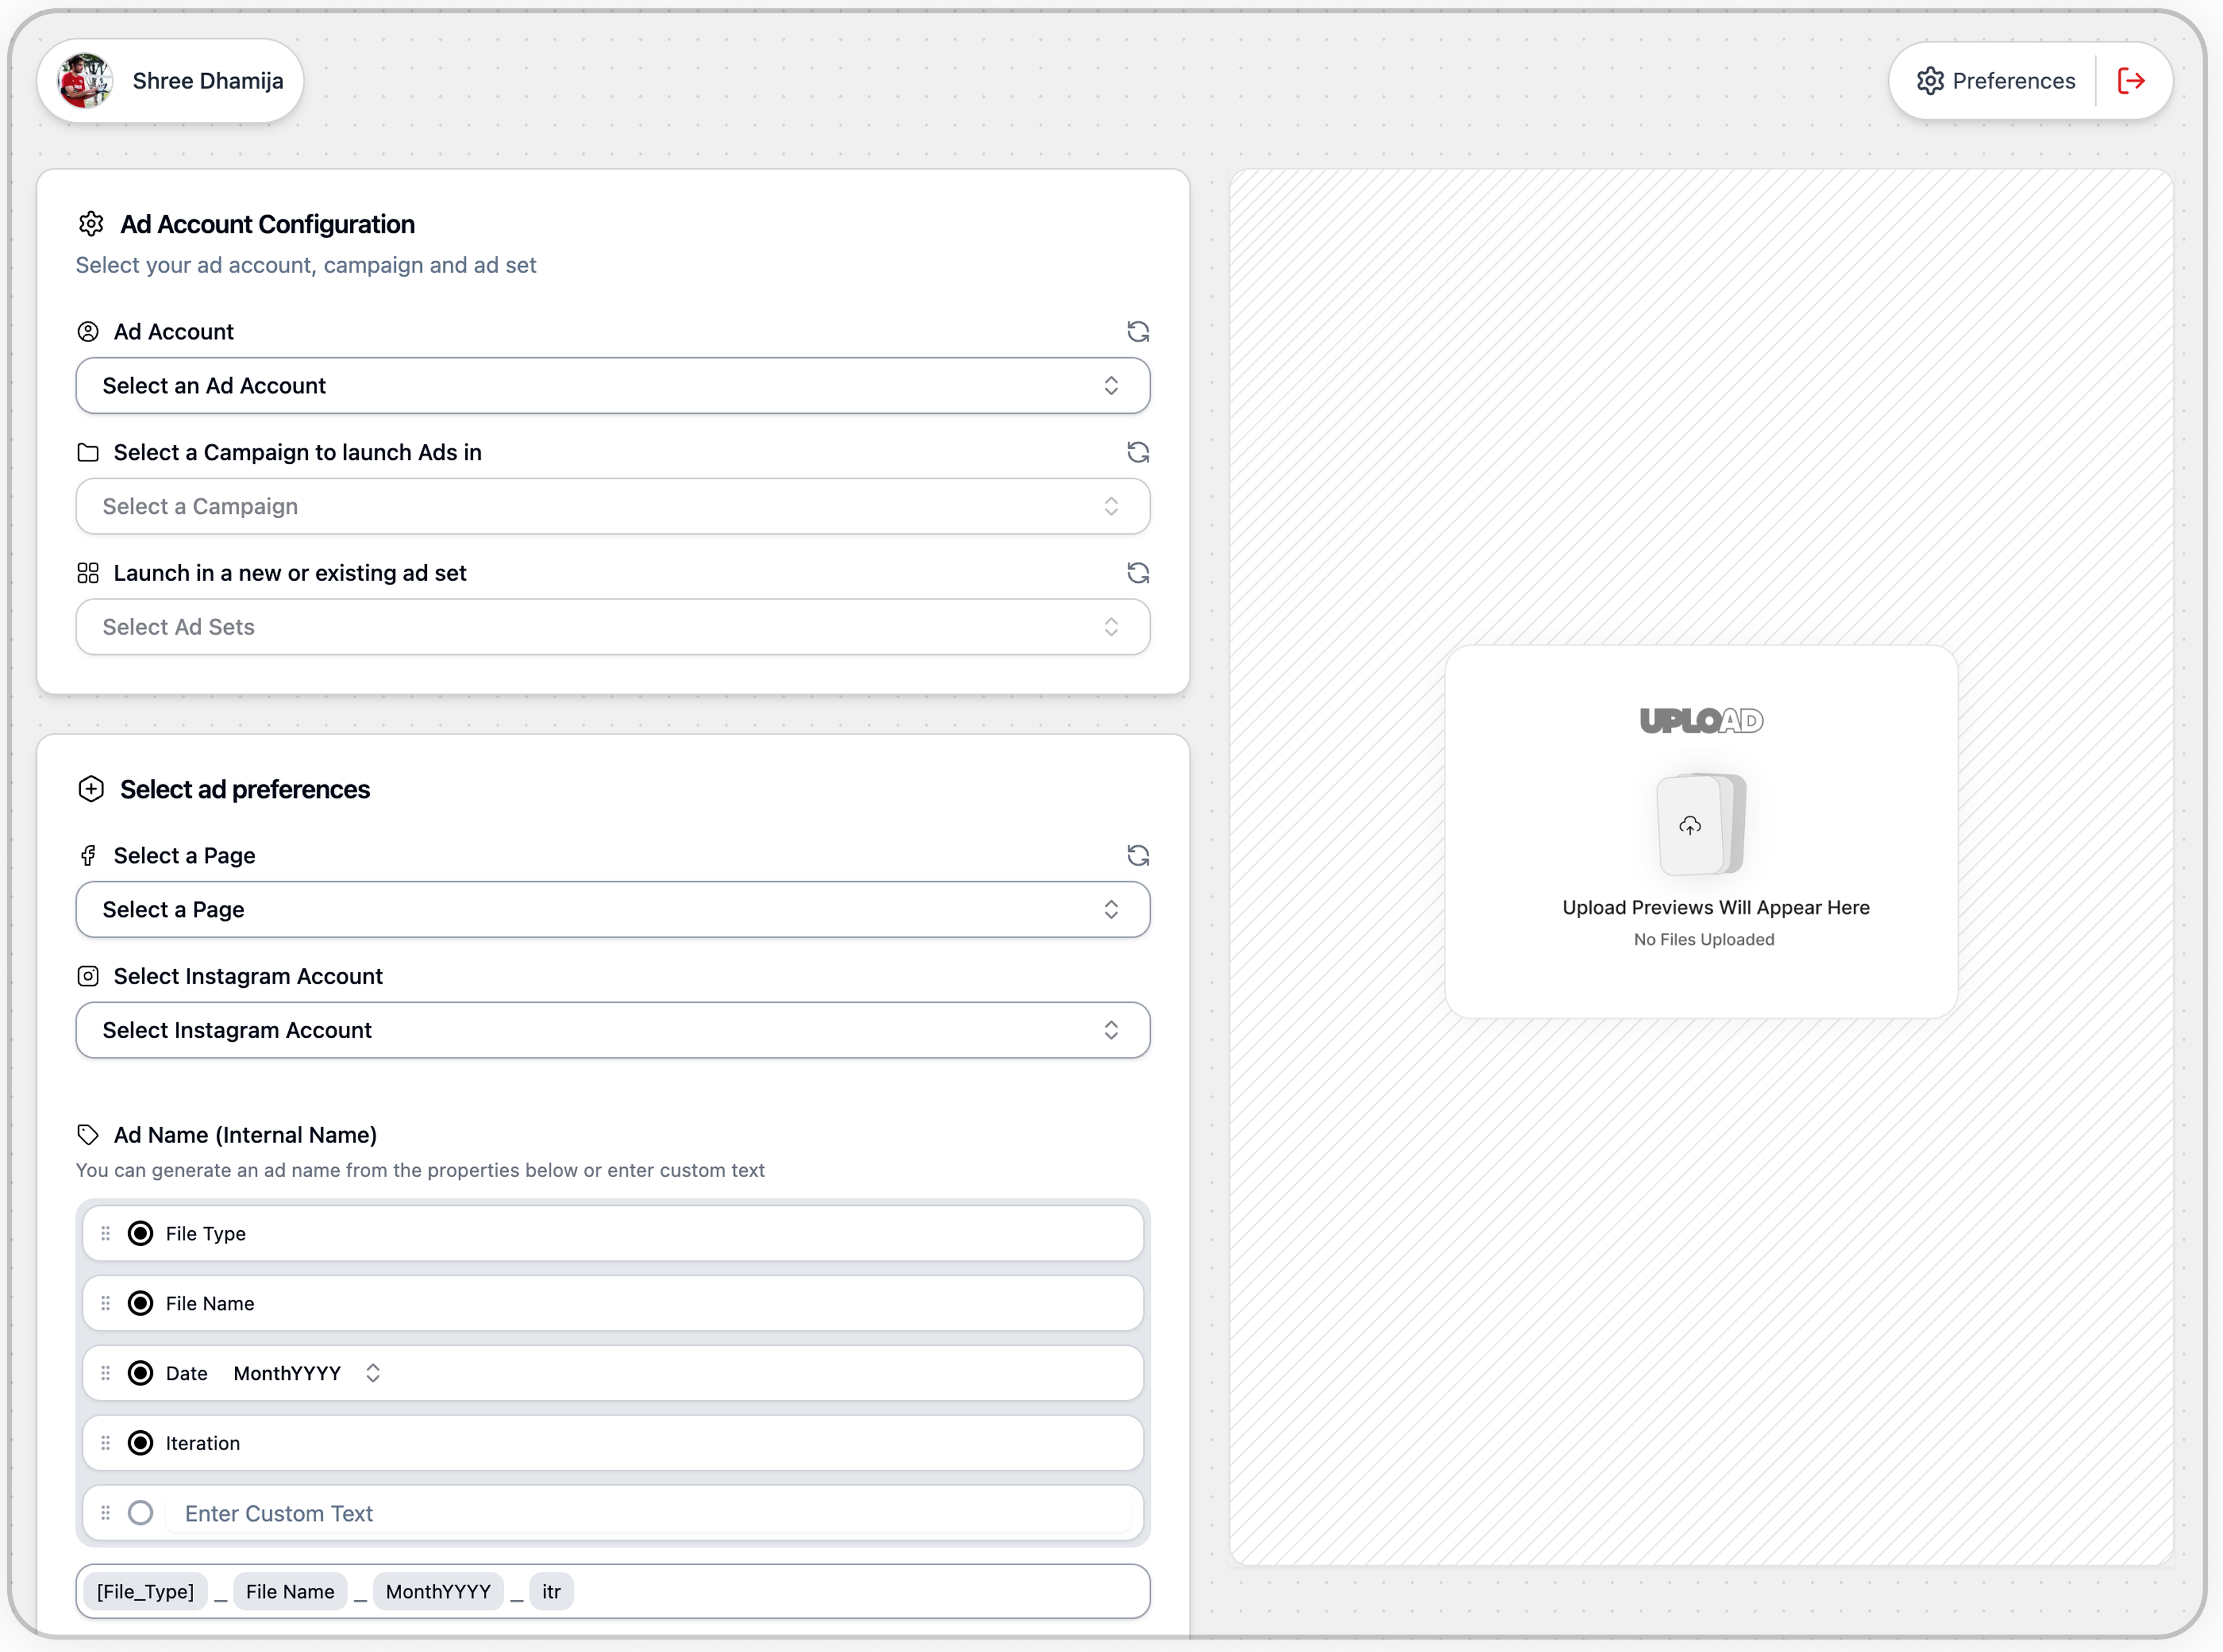
Task: Click the itr name chip
Action: [x=552, y=1592]
